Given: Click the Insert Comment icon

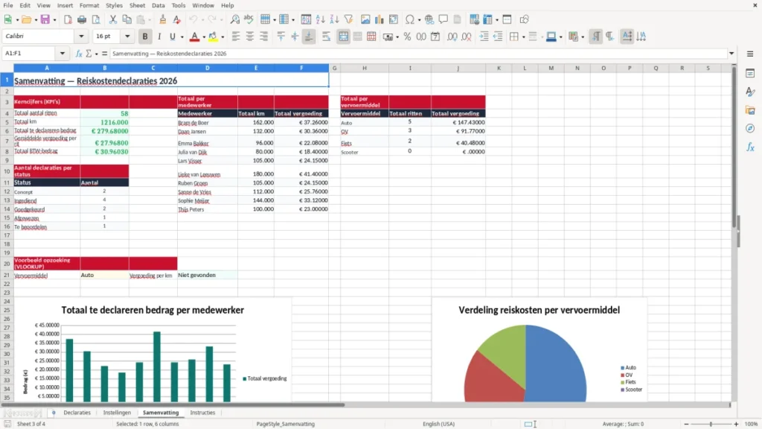Looking at the screenshot, I should 444,19.
